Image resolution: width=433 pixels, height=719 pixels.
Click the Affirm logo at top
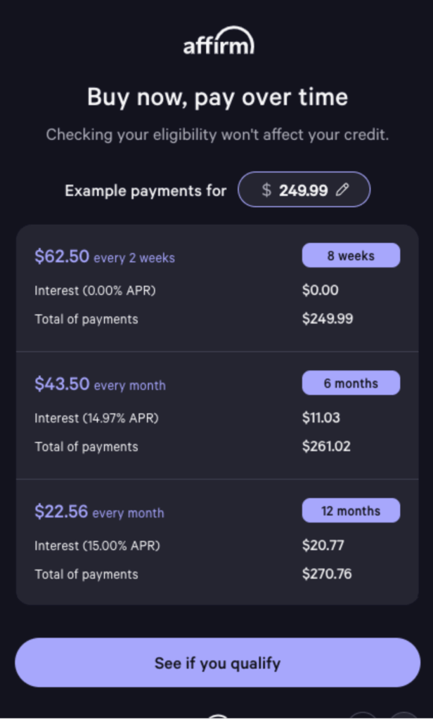tap(218, 42)
